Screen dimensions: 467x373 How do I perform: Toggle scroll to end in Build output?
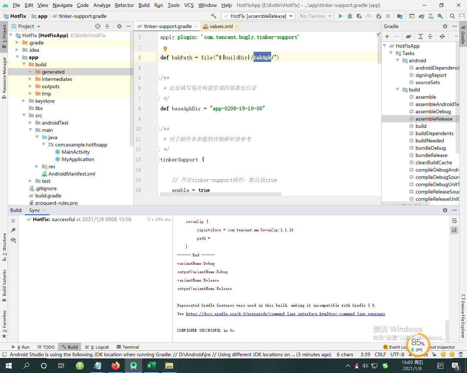pyautogui.click(x=454, y=230)
